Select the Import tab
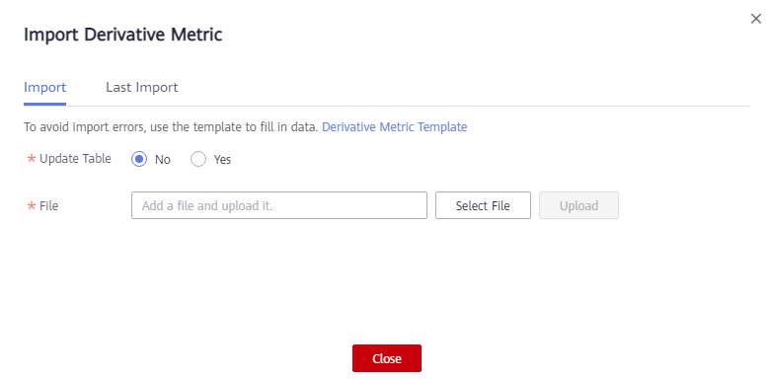 pos(44,88)
